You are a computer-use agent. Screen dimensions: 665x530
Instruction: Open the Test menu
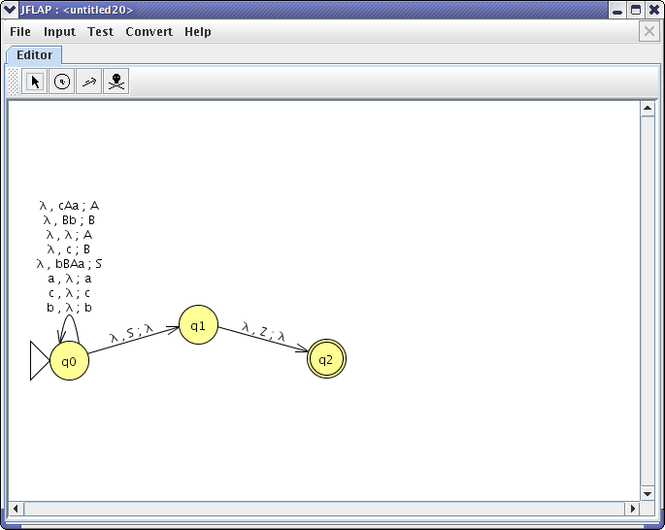pos(101,32)
